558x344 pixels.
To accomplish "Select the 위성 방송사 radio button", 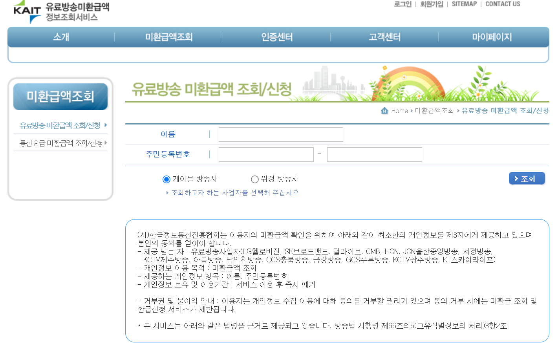I will (x=255, y=179).
